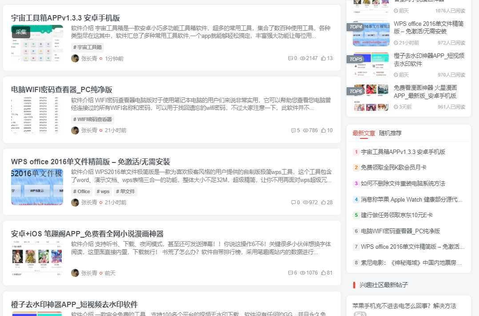Open TOP4 sidebar thumbnail for WPS office
479x316 pixels.
tap(371, 33)
